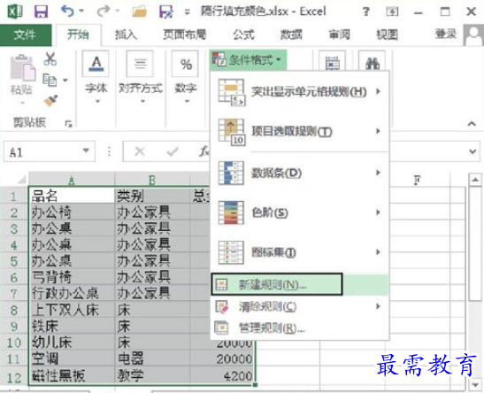Switch to the 审阅 tab
Image resolution: width=484 pixels, height=393 pixels.
coord(339,35)
